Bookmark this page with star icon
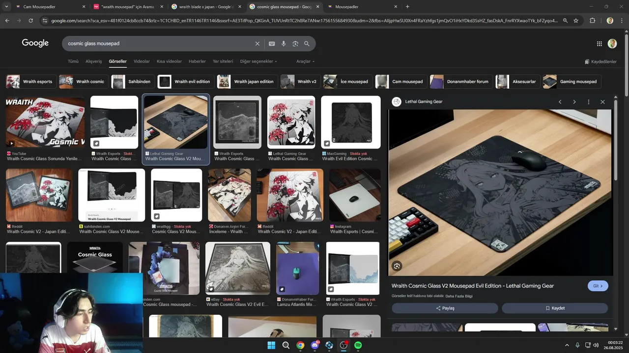Screen dimensions: 629x353 (576, 21)
